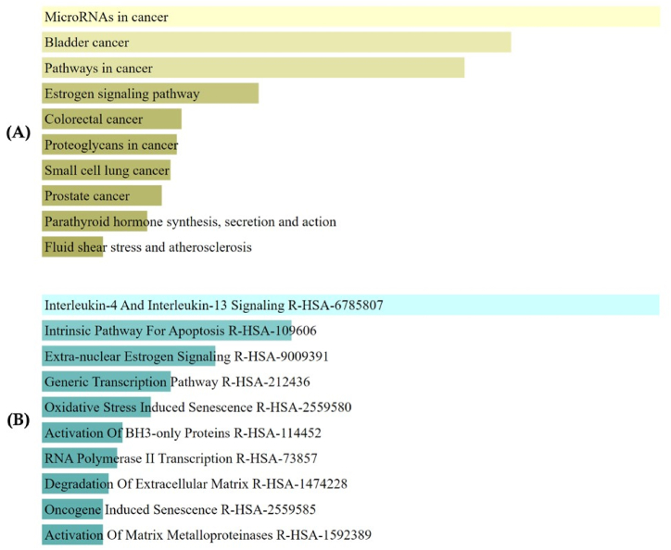Click the panel label (A)
Image resolution: width=671 pixels, height=550 pixels.
[x=19, y=133]
